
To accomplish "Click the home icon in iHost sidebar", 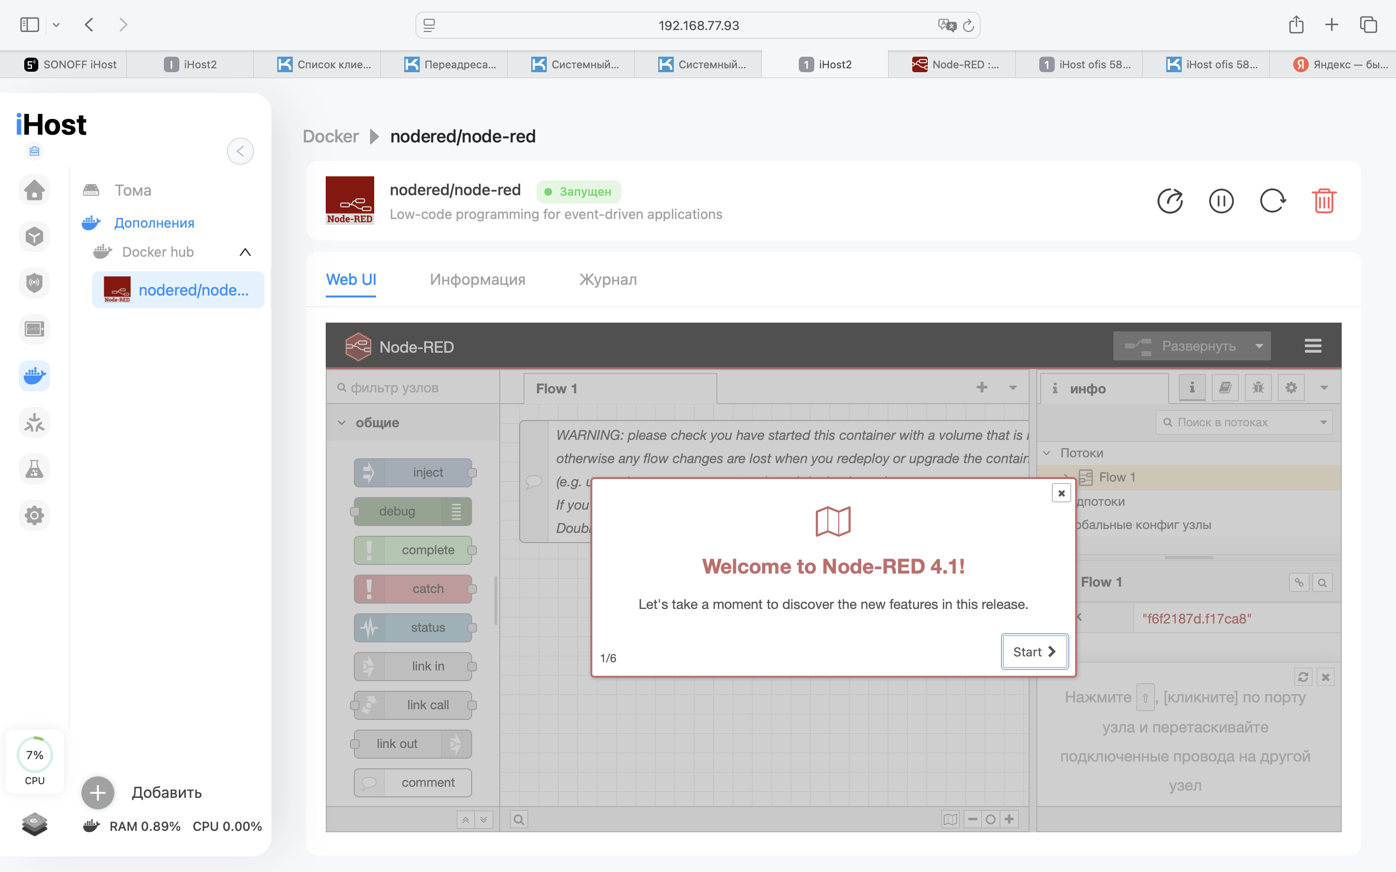I will coord(34,190).
